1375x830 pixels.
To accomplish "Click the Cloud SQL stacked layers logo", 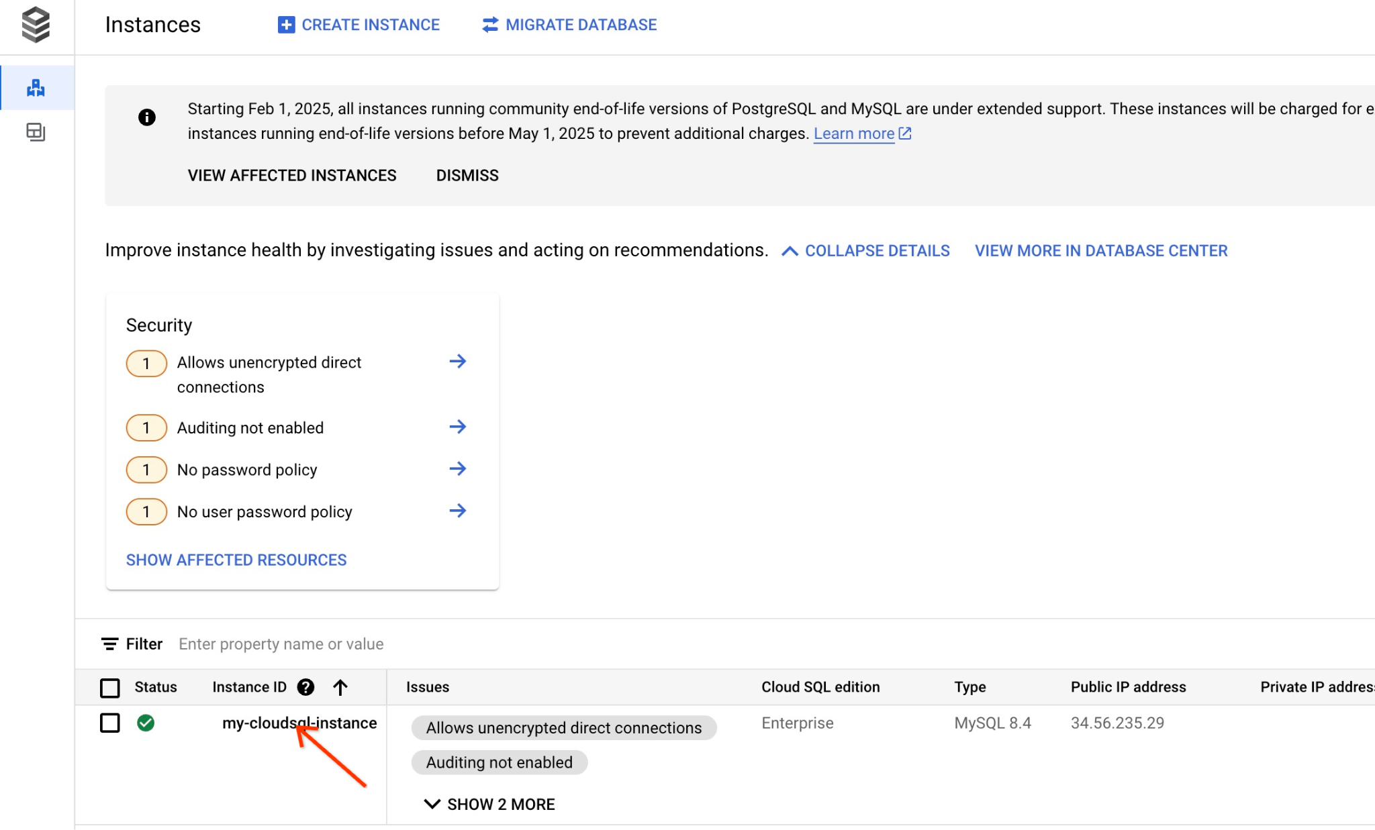I will (x=36, y=25).
